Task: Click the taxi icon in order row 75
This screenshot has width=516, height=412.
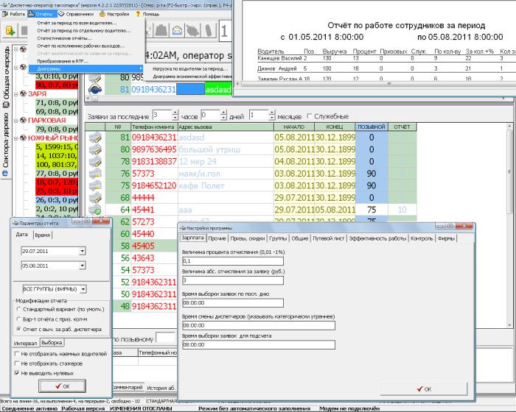Action: pos(94,185)
